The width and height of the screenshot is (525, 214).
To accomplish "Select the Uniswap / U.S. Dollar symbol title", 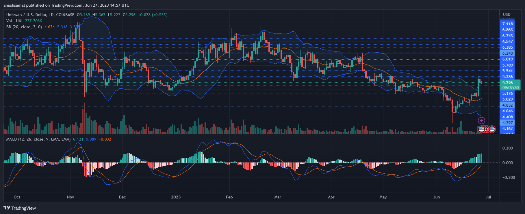I will tap(40, 15).
